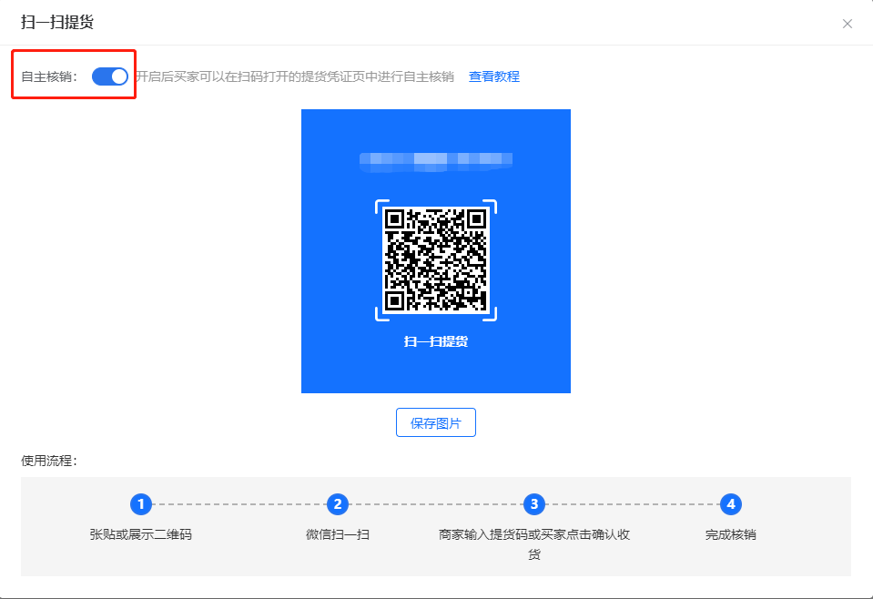873x599 pixels.
Task: Click the 商家输入提货码或买家点击确认收货 step text
Action: tap(534, 543)
